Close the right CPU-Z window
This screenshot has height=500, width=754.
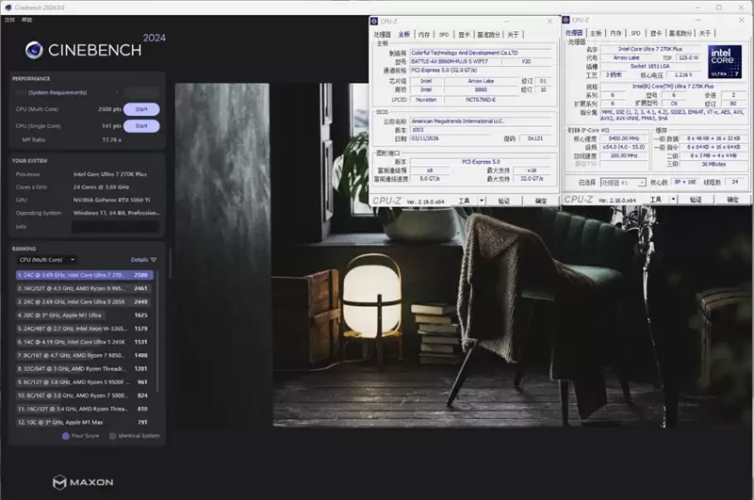click(741, 20)
